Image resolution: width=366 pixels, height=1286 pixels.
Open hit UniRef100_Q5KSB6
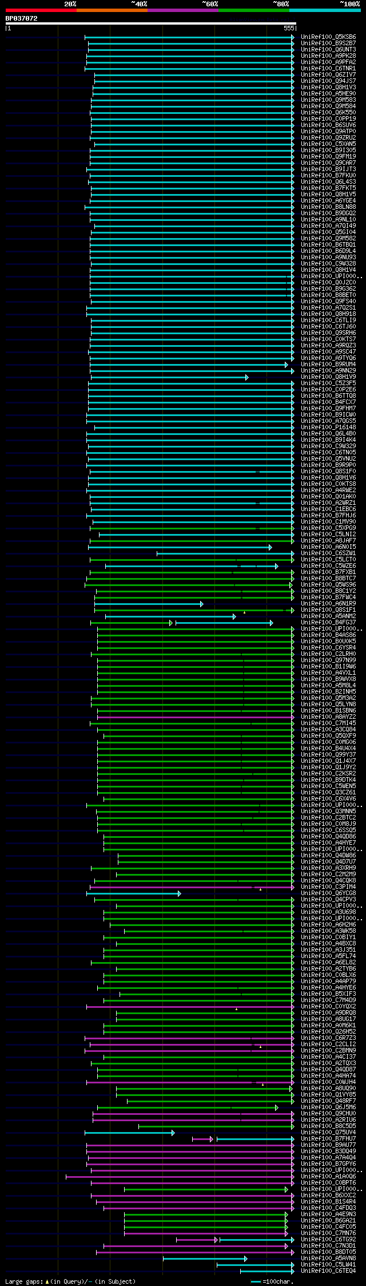click(328, 37)
